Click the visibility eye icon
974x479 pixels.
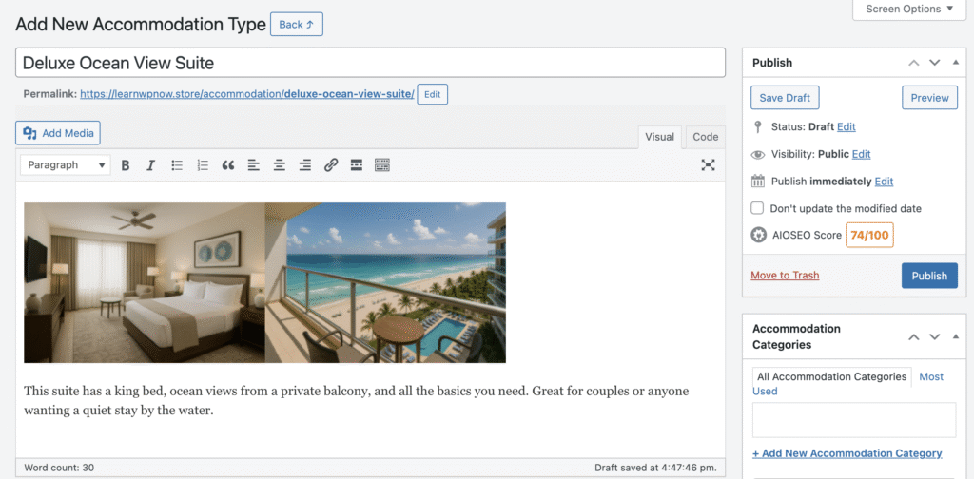758,155
